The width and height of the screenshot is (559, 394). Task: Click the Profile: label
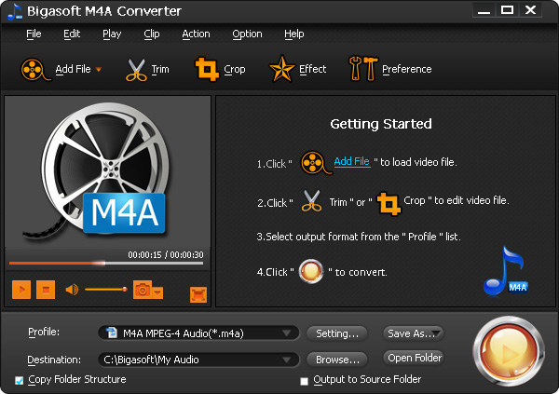tap(44, 332)
